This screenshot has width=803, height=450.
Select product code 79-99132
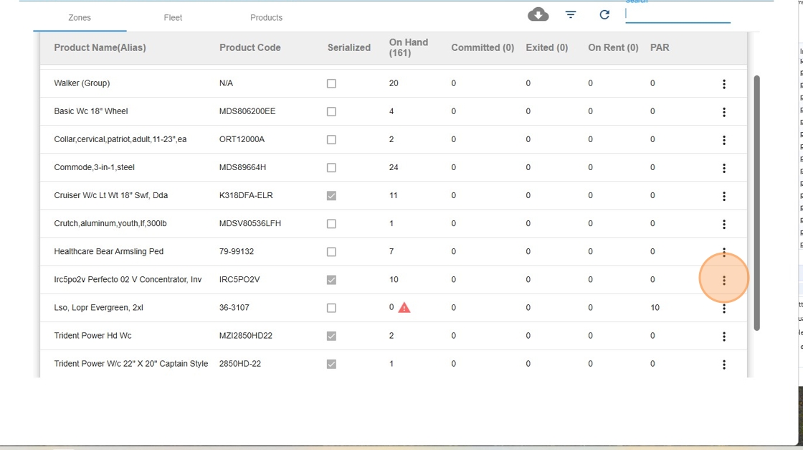[237, 251]
